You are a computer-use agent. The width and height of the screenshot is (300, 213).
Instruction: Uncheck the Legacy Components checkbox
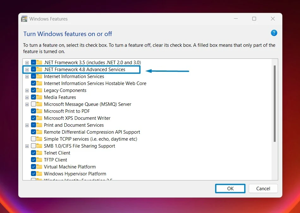click(x=34, y=90)
